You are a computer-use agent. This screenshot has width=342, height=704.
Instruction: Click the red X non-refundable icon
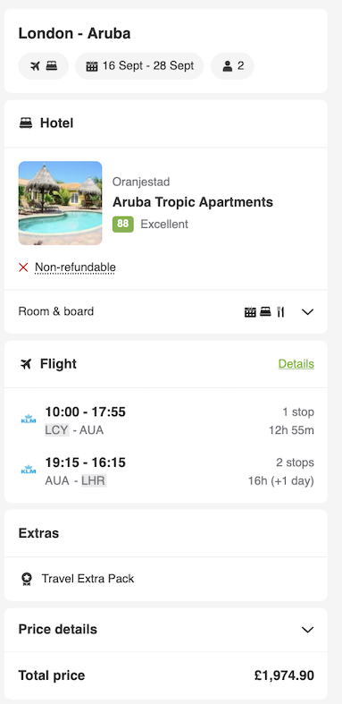[23, 267]
